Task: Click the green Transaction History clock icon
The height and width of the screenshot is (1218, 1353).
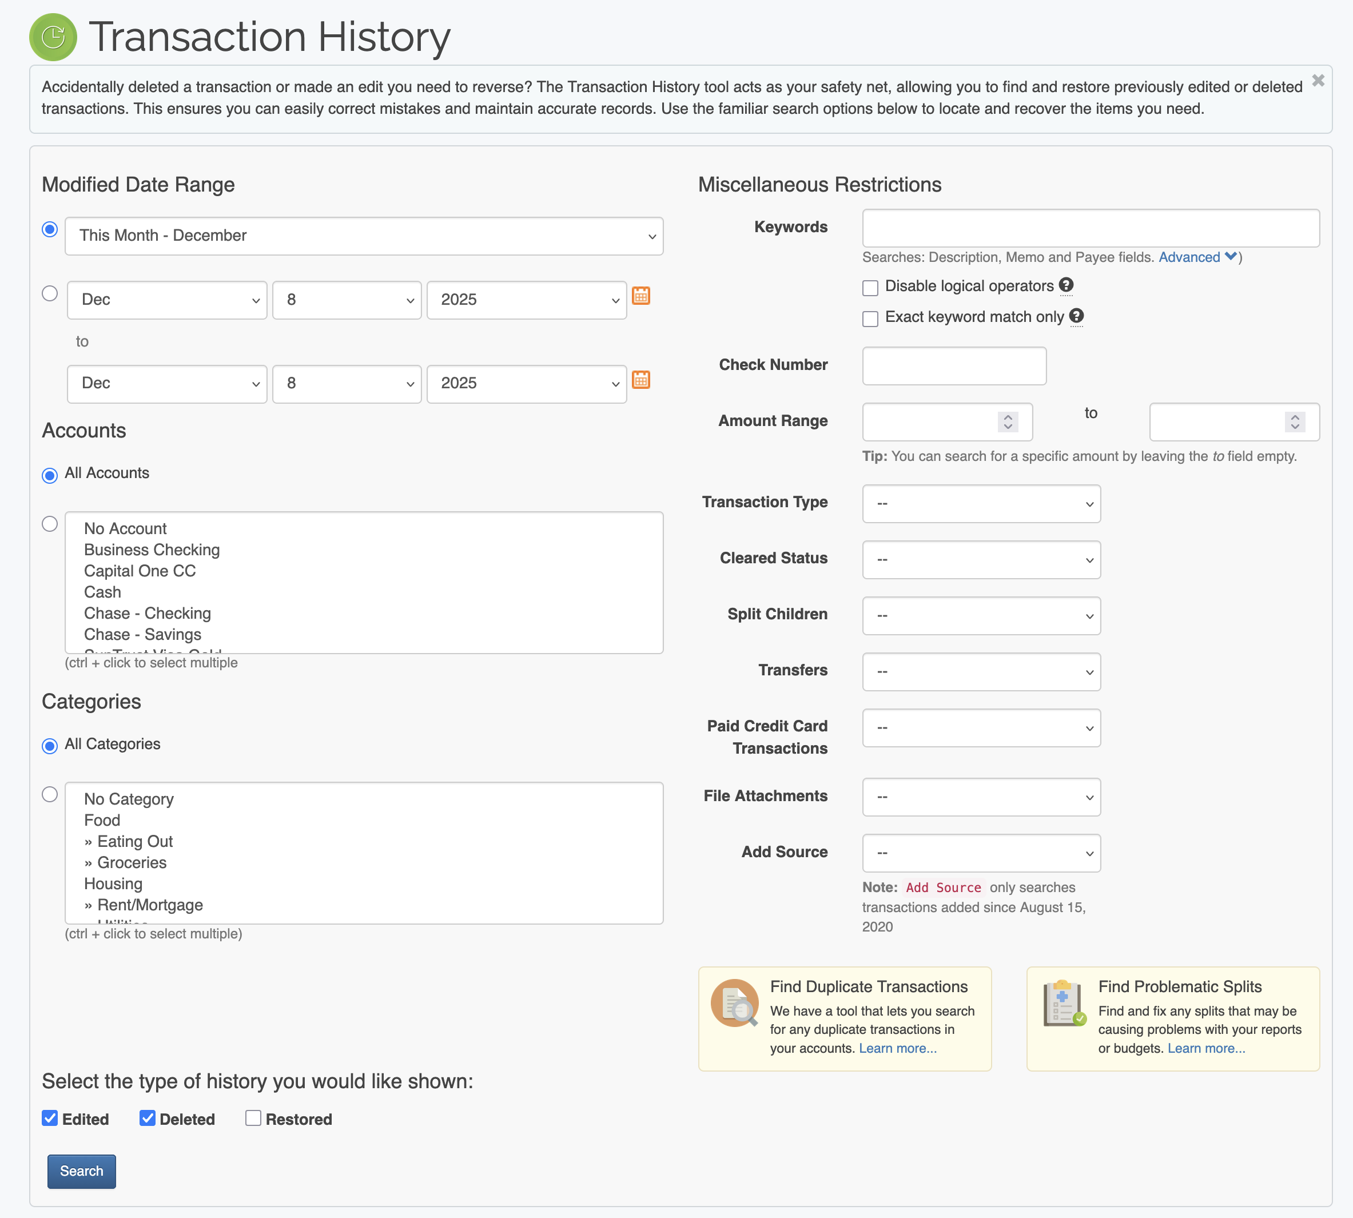Action: pos(53,37)
